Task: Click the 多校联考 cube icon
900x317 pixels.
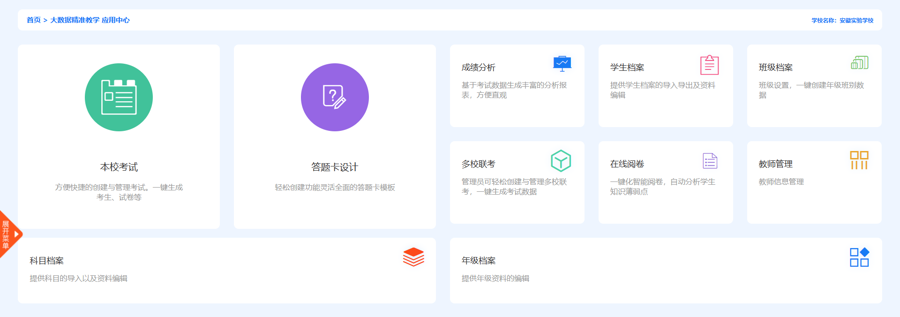Action: (x=561, y=161)
